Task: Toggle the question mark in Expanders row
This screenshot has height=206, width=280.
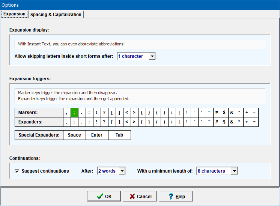Action: coord(104,122)
